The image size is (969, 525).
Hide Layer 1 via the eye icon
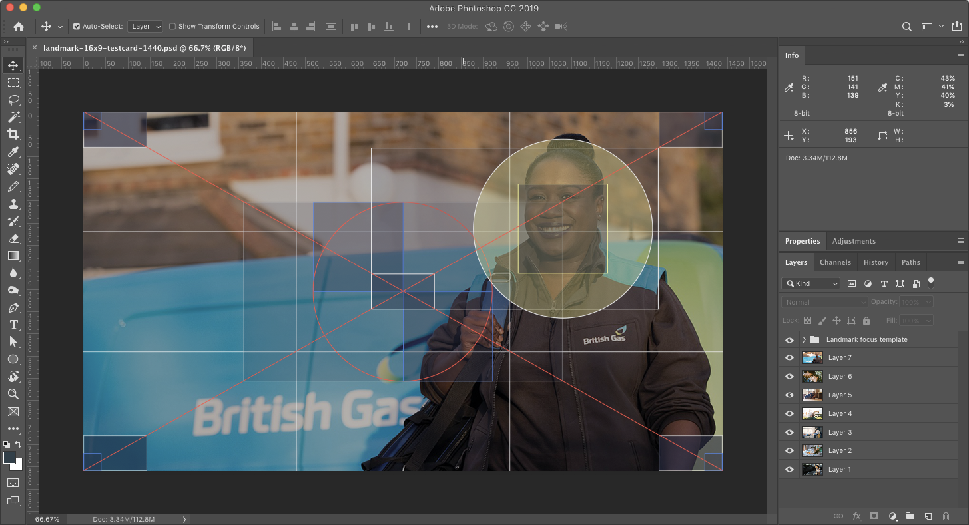[x=789, y=470]
